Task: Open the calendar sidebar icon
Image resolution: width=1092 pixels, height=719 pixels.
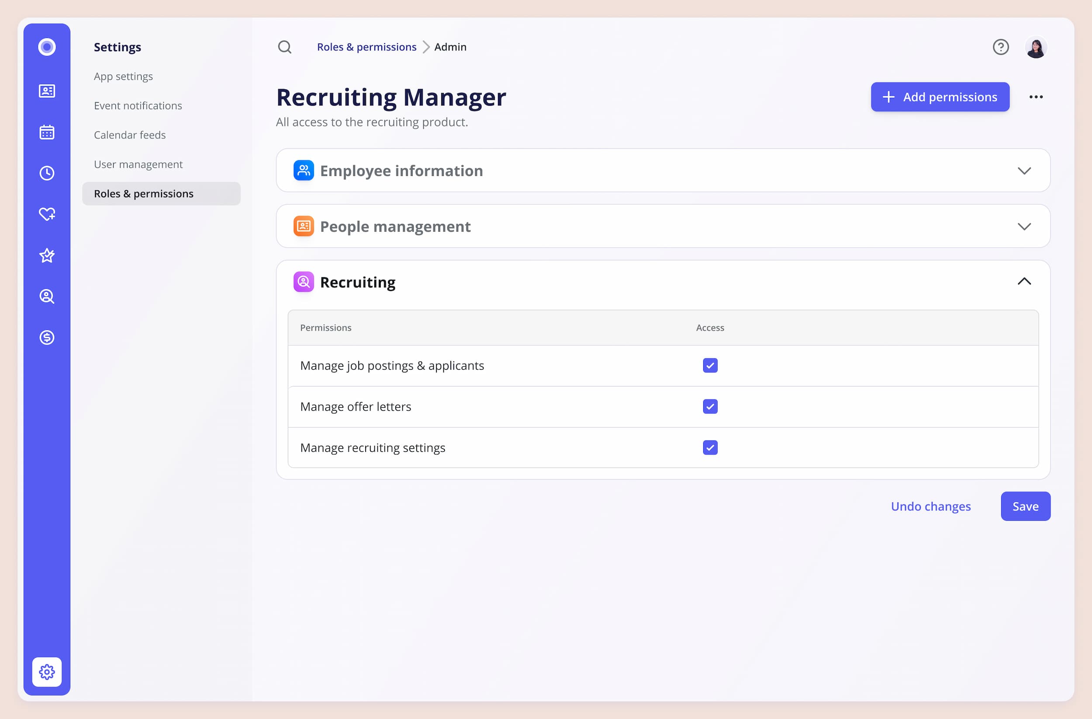Action: [x=47, y=132]
